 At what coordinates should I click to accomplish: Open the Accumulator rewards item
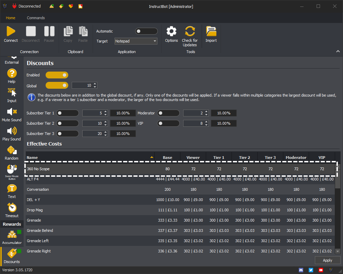click(x=12, y=237)
